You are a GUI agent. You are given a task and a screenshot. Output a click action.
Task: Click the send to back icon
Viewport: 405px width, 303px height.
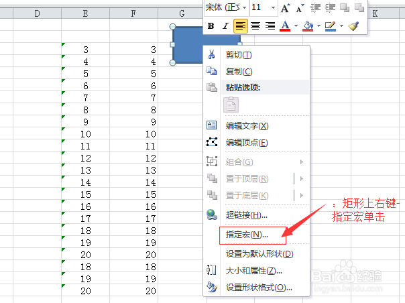(212, 195)
